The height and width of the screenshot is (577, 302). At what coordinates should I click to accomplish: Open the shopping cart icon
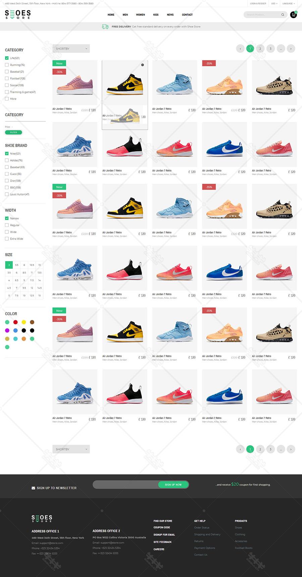pyautogui.click(x=294, y=15)
